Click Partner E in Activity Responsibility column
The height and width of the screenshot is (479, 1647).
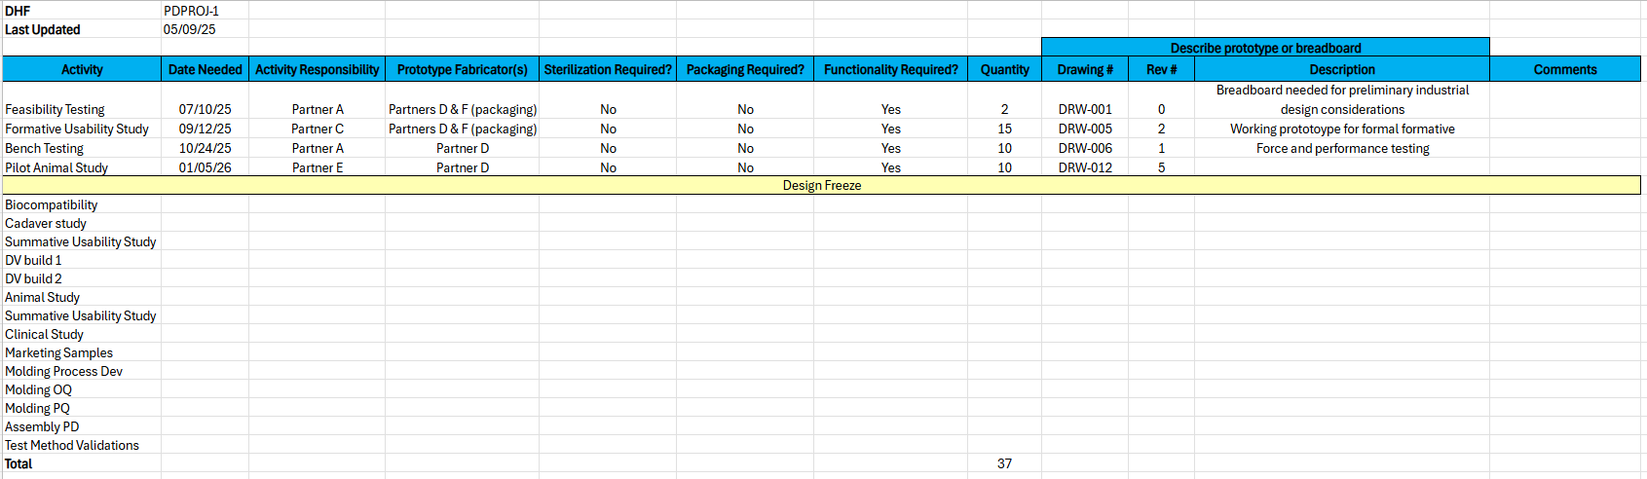click(318, 167)
